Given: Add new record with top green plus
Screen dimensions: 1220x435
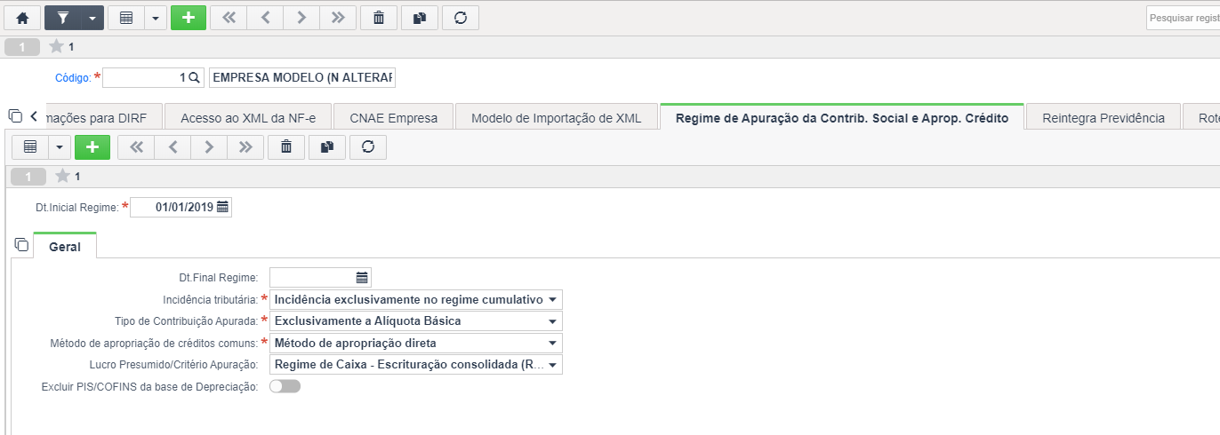Looking at the screenshot, I should (x=188, y=18).
